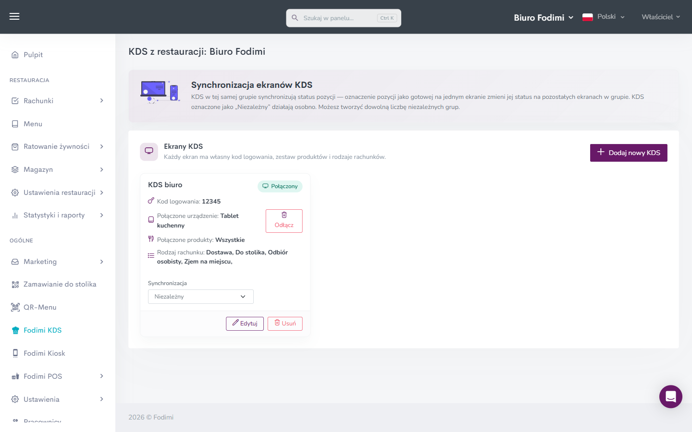This screenshot has width=692, height=432.
Task: Click the Ratowanie żywności bag icon
Action: point(15,146)
